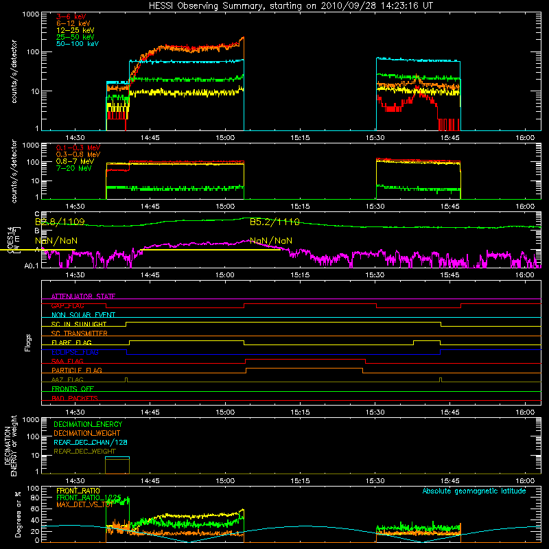549x549 pixels.
Task: Select the REAR_DEC_CHAN/128 legend label
Action: click(x=91, y=442)
